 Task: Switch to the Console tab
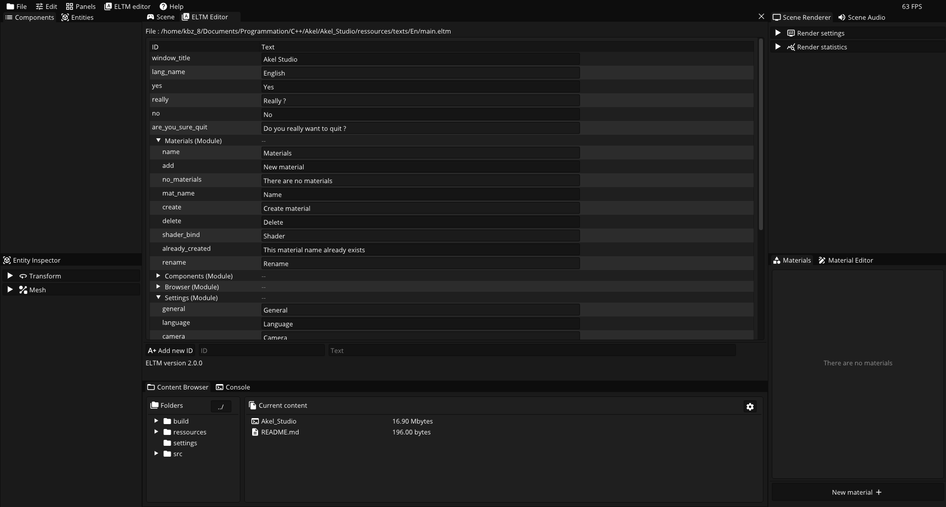tap(233, 387)
